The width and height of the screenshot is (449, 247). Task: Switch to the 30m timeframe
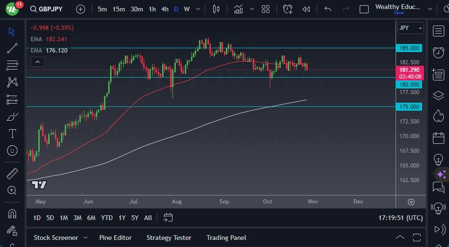[137, 9]
